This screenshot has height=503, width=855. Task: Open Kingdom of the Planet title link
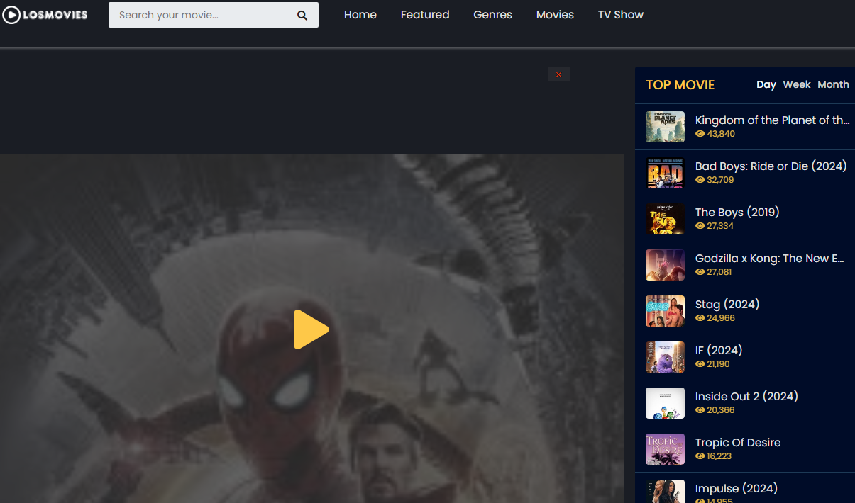pos(772,120)
